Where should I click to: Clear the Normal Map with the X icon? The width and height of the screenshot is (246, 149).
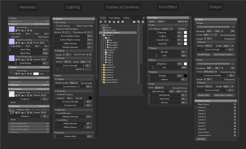tap(31, 30)
